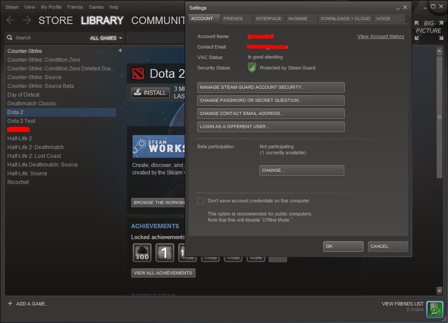Click the library scrollbar down arrow
448x323 pixels.
439,291
